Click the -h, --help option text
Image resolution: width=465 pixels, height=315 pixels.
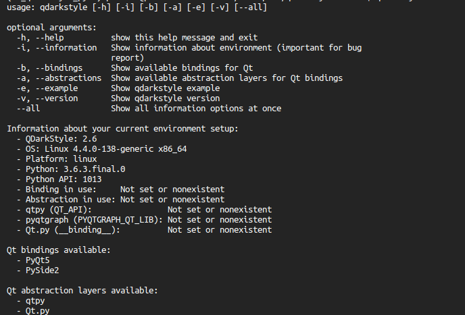40,38
